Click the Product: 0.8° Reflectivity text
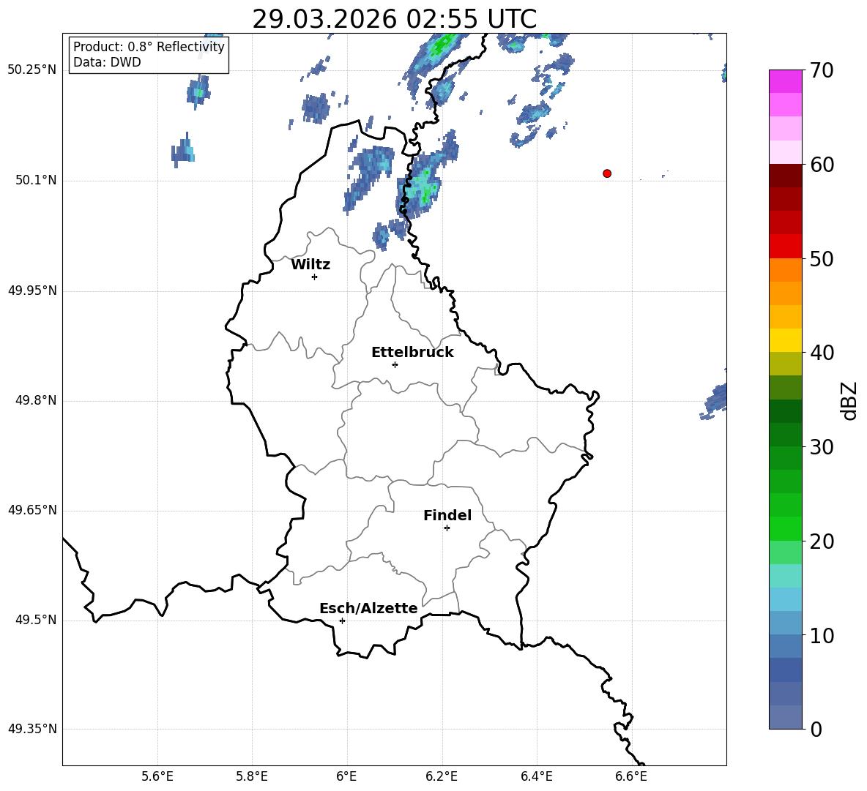867x791 pixels. [149, 47]
